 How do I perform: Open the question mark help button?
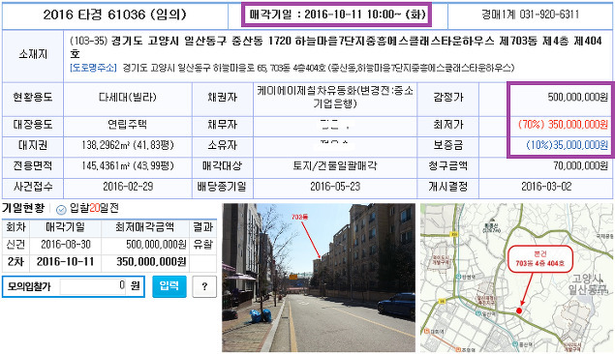[204, 286]
